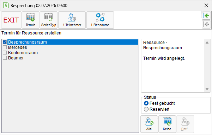Viewport: 212px width, 135px height.
Task: Check the Mercedes checkbox
Action: 5,47
